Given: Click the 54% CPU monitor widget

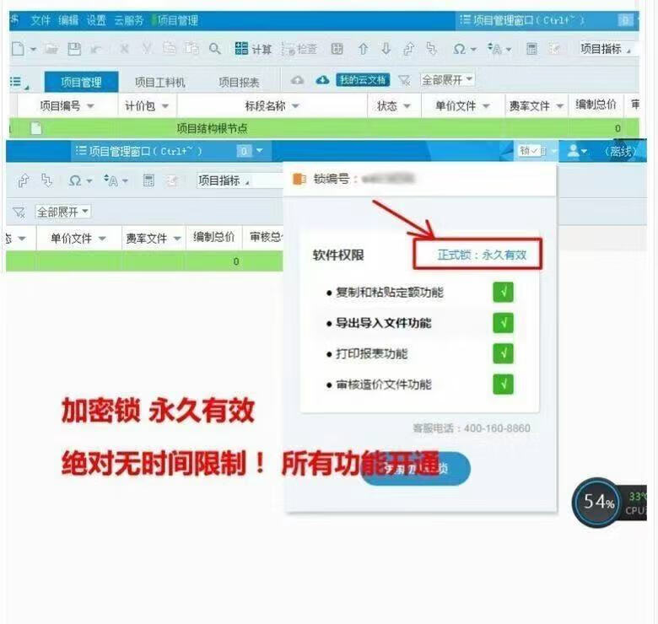Looking at the screenshot, I should point(597,502).
